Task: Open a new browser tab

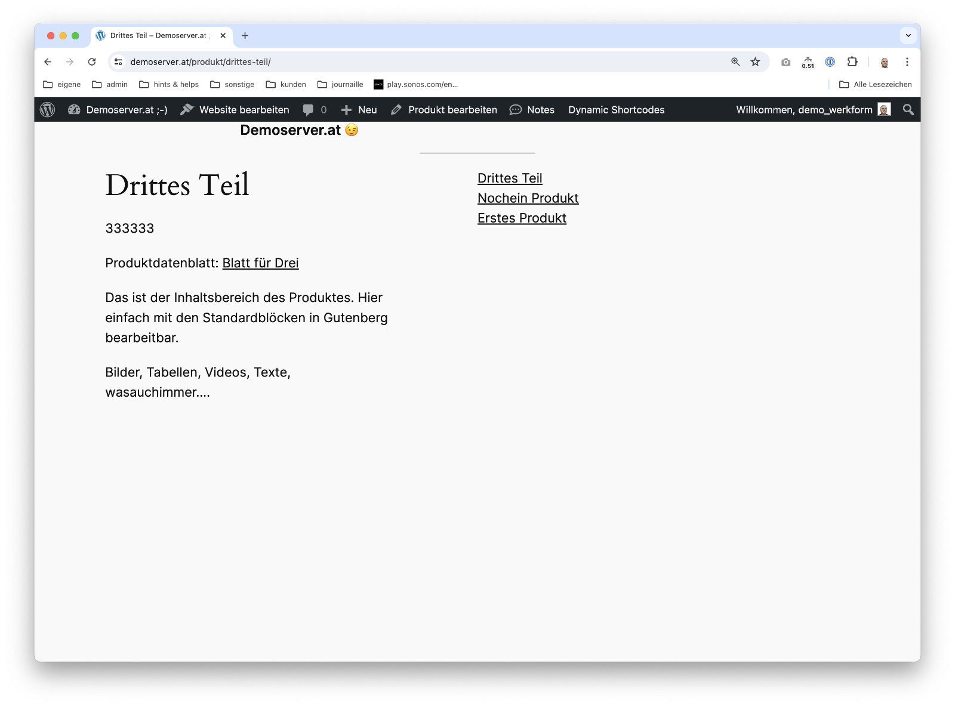Action: [x=245, y=36]
